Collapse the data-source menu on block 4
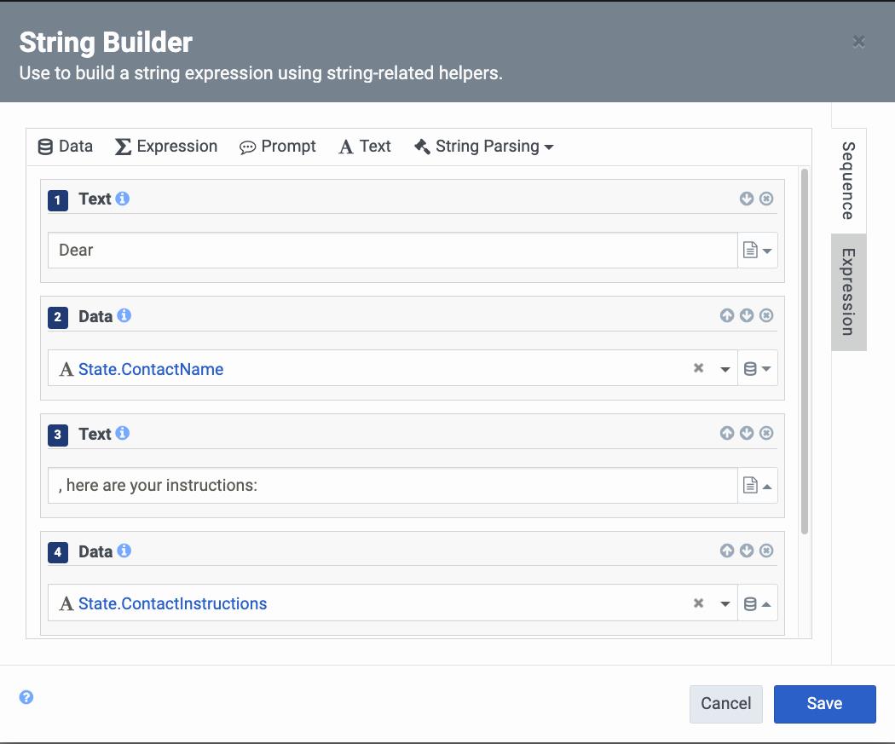 point(757,603)
